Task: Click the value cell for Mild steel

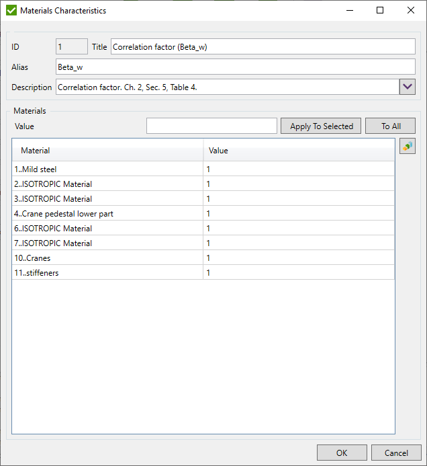Action: [x=298, y=169]
